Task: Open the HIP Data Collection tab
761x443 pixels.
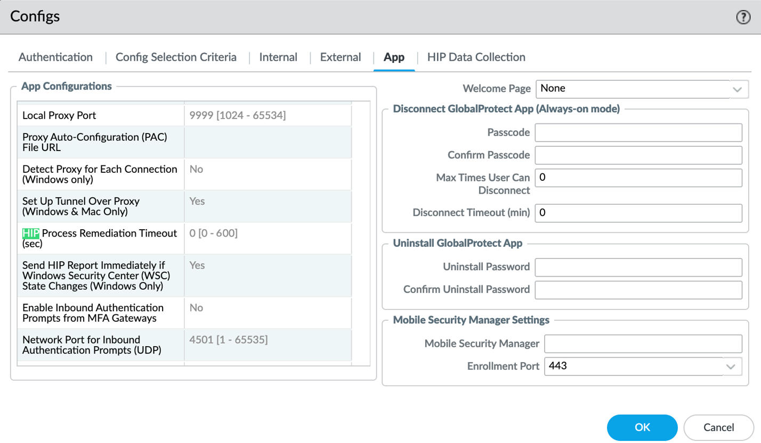Action: click(x=476, y=57)
